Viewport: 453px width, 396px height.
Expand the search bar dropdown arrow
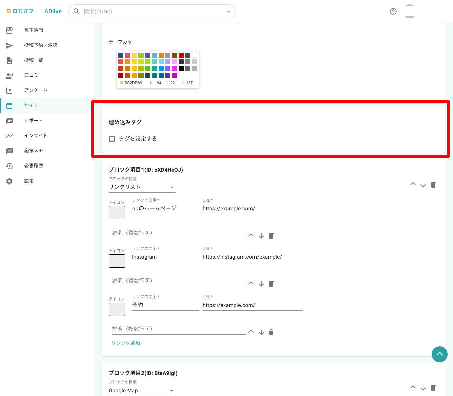tap(229, 11)
